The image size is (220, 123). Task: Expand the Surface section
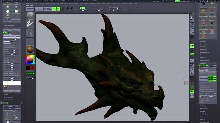pos(203,58)
